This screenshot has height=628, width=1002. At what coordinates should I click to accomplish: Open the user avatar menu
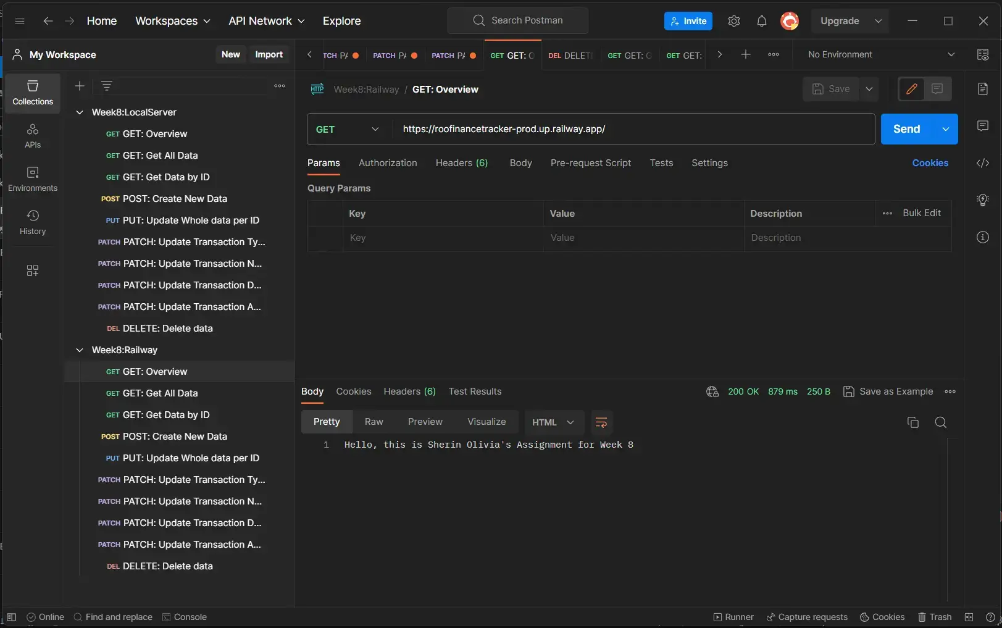(790, 21)
